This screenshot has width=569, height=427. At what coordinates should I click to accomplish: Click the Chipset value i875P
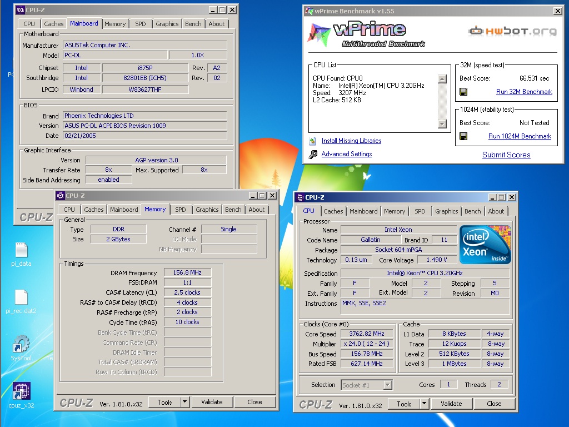(145, 68)
